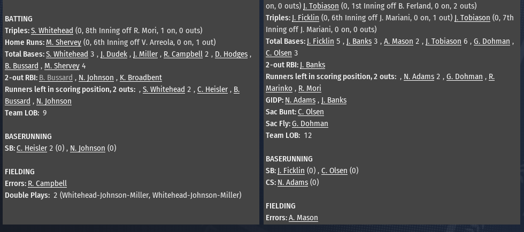This screenshot has height=232, width=524.
Task: Open J. Tobiason link in Total Bases
Action: pos(443,42)
